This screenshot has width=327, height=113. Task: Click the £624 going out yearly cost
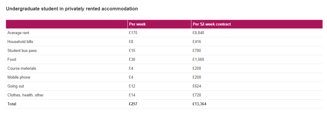(197, 86)
